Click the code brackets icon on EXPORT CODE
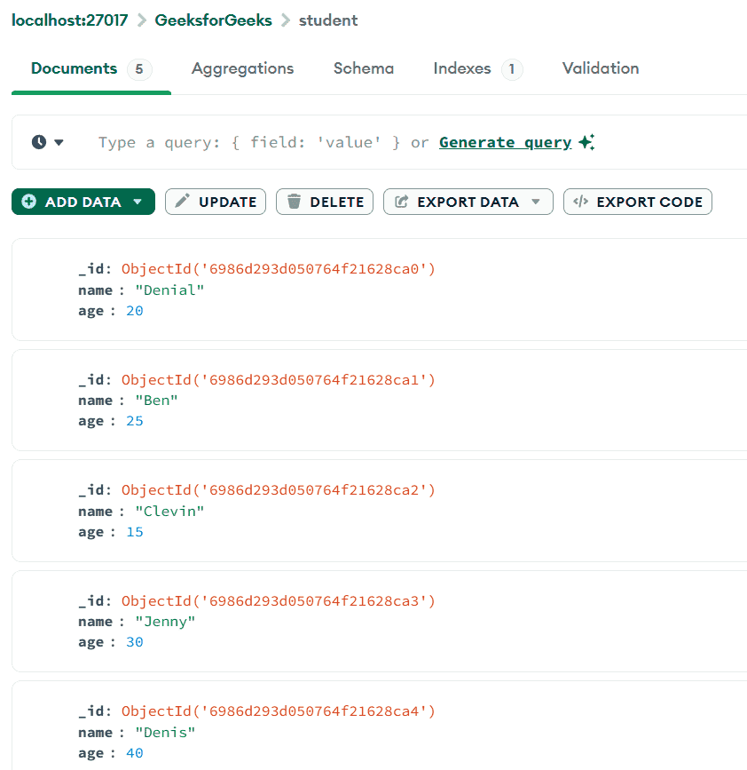Screen dimensions: 747x770 pyautogui.click(x=581, y=202)
